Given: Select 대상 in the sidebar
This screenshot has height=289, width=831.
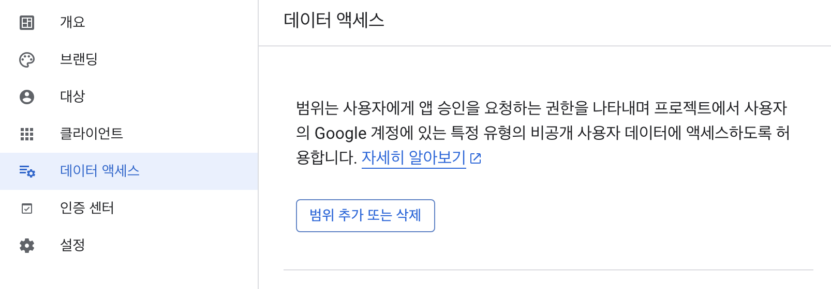Looking at the screenshot, I should (x=72, y=97).
